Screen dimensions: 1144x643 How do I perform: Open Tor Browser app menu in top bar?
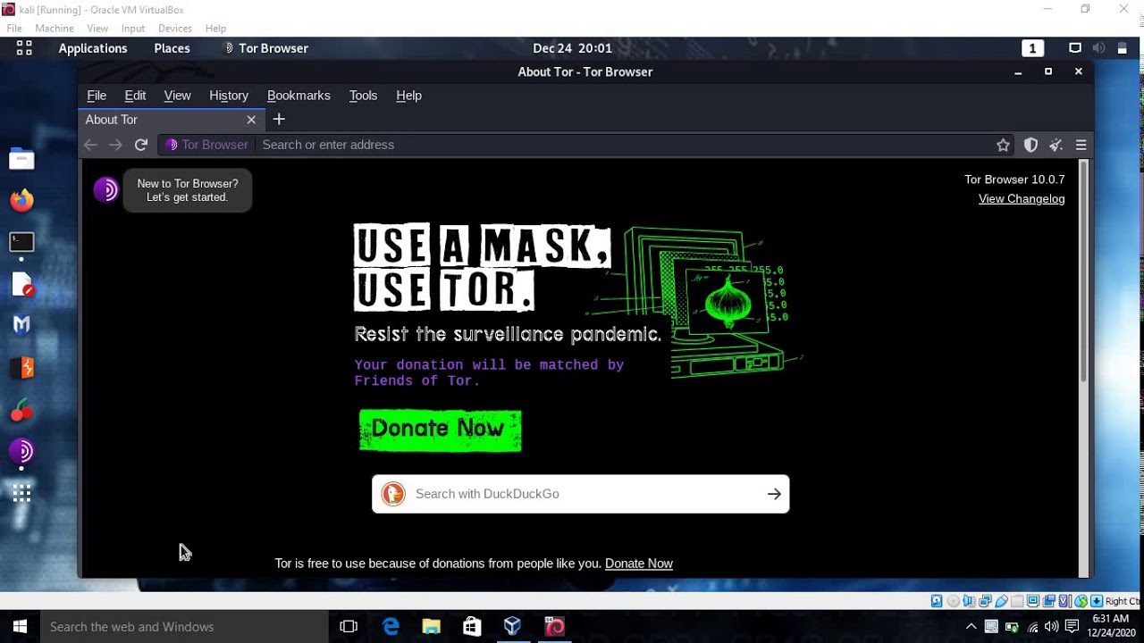[x=265, y=48]
